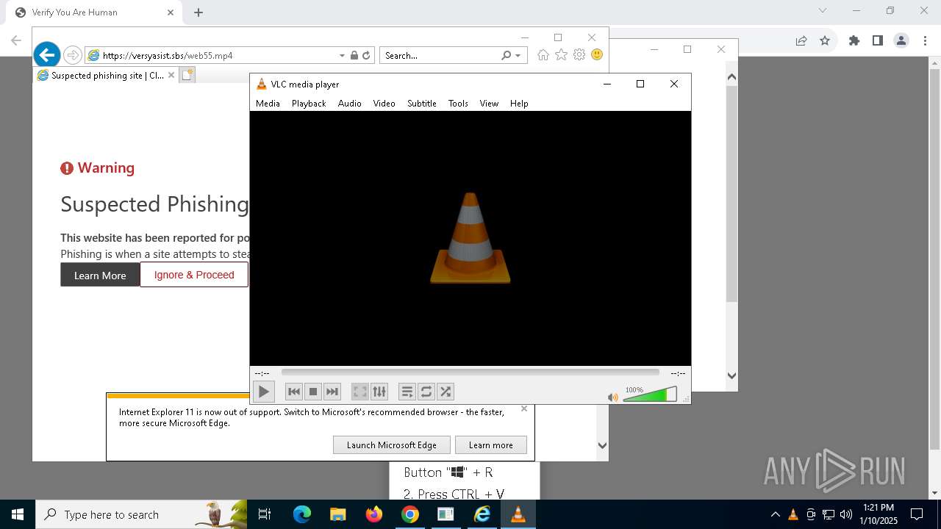The image size is (941, 529).
Task: Toggle VLC fullscreen video button
Action: click(359, 392)
